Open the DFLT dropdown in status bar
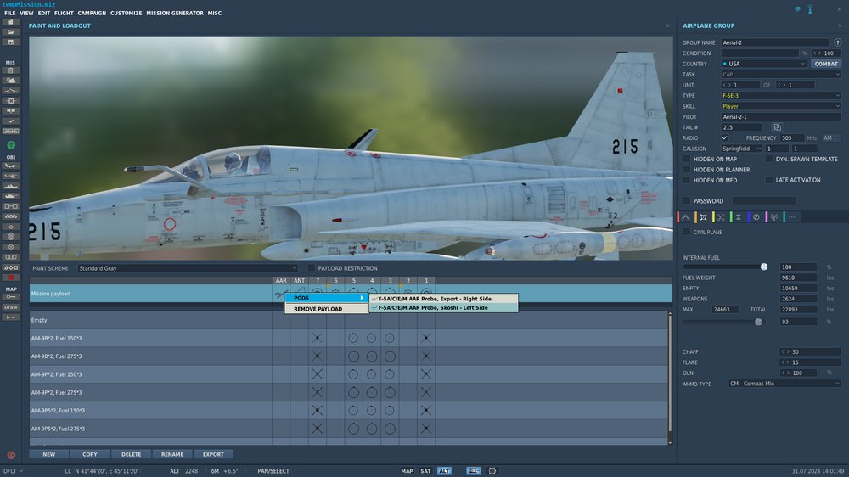The height and width of the screenshot is (477, 849). [14, 471]
